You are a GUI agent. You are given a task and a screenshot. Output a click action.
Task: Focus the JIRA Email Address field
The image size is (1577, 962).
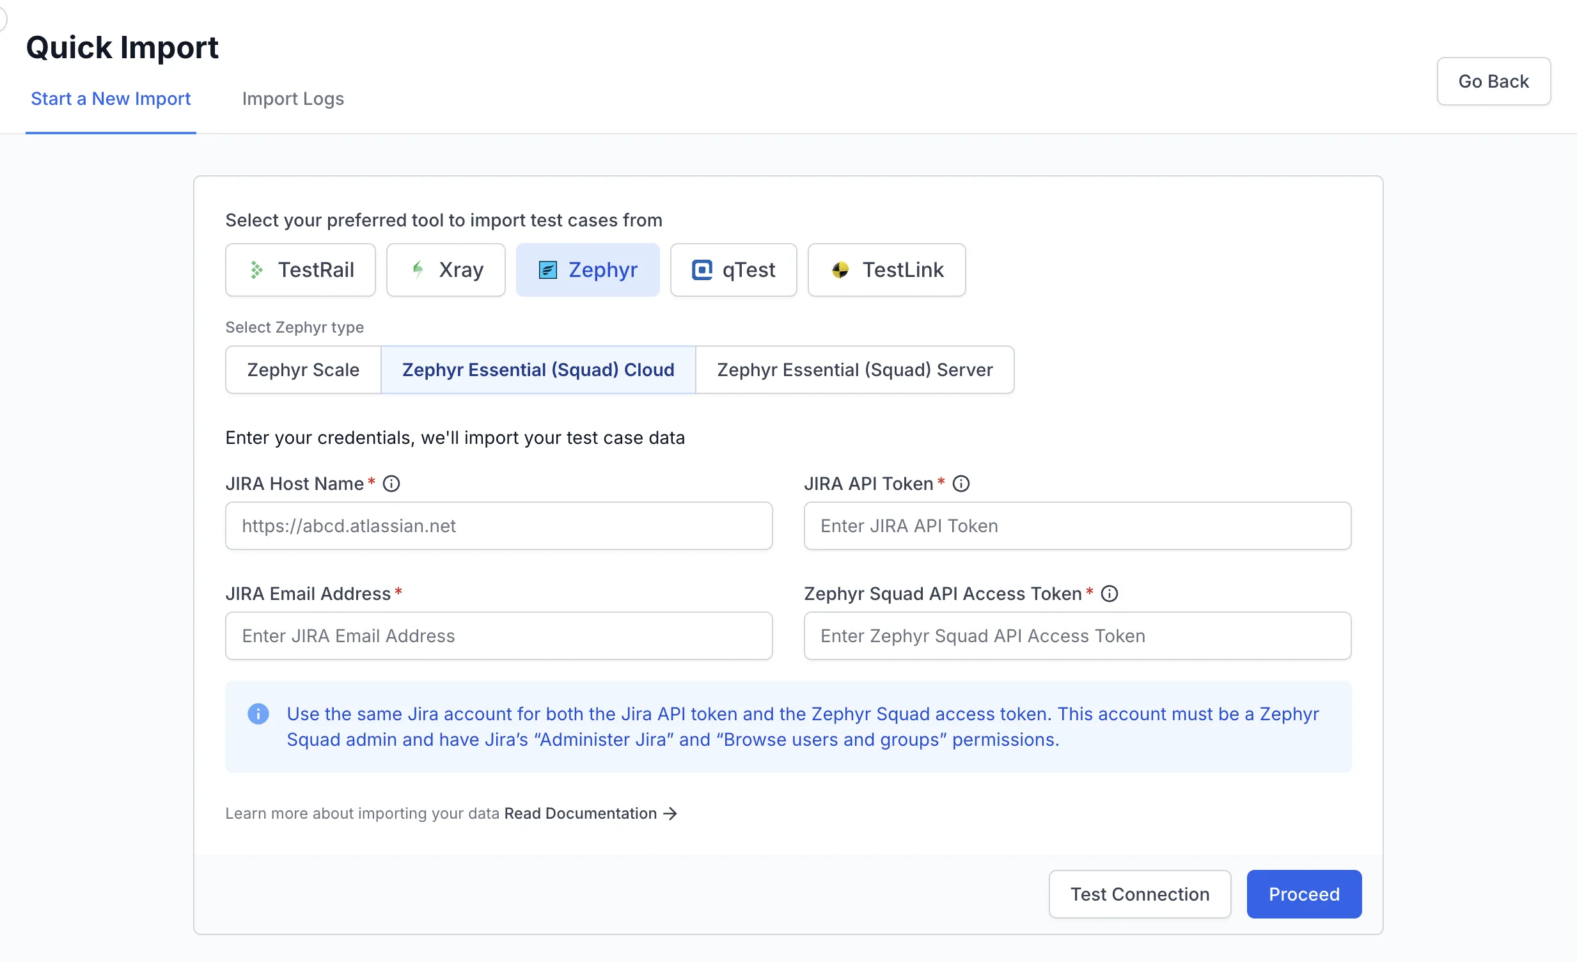(499, 636)
